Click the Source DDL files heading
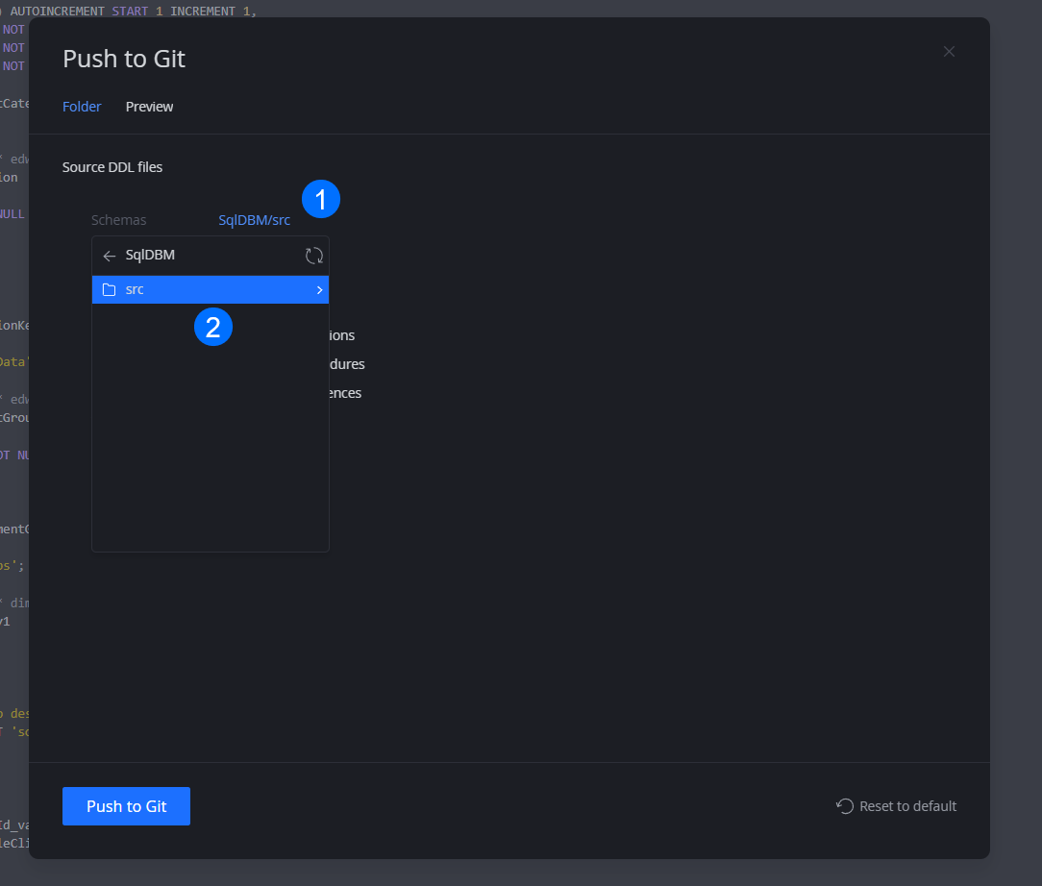This screenshot has width=1042, height=886. tap(112, 167)
